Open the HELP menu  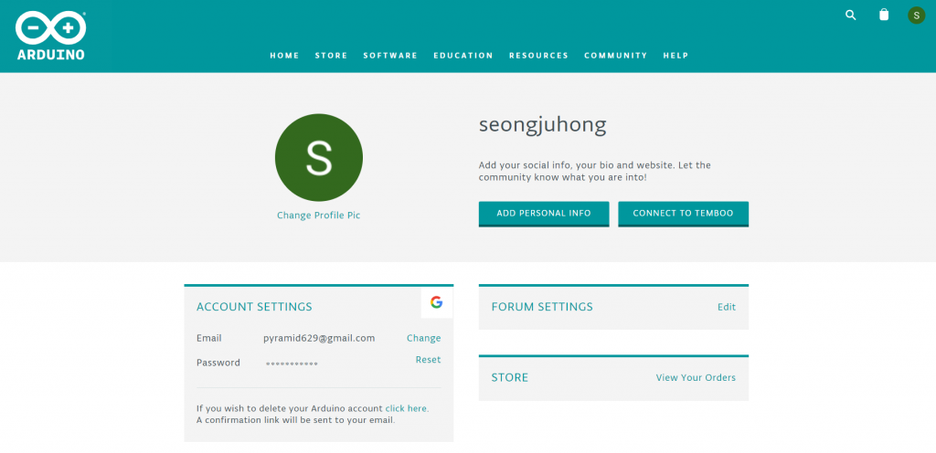pyautogui.click(x=675, y=56)
